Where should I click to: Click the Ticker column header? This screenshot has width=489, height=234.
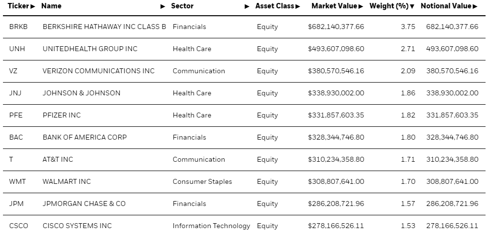point(19,6)
